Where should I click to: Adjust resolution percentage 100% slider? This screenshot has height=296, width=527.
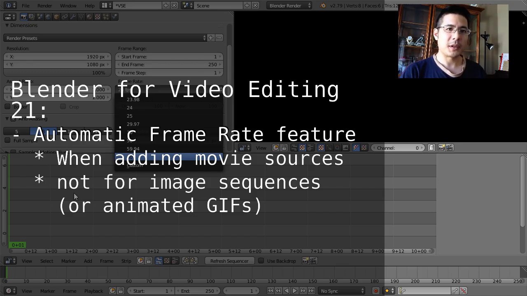point(57,73)
